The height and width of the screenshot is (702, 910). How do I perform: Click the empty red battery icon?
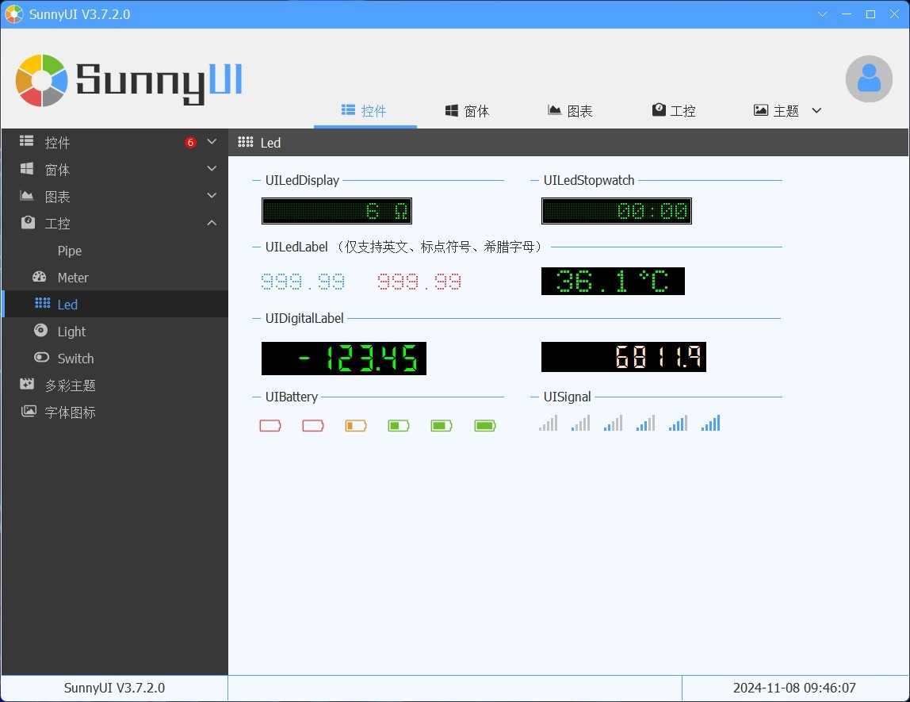click(270, 426)
